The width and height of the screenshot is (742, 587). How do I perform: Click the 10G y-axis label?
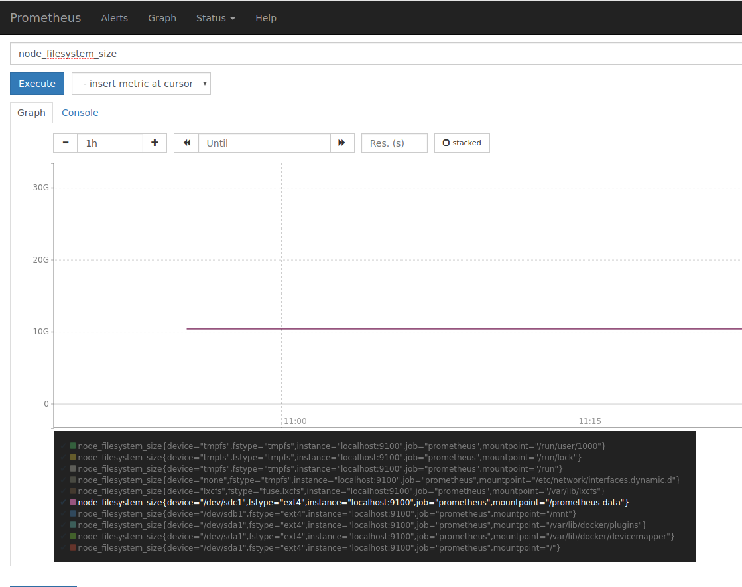click(x=40, y=332)
